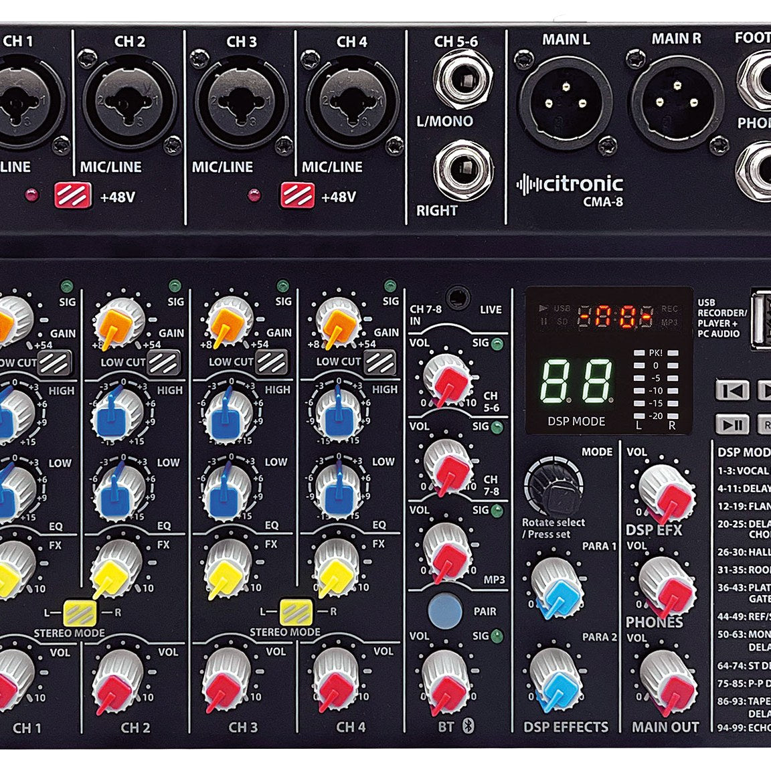Click the red phantom LED below CH 1-2

[x=31, y=194]
